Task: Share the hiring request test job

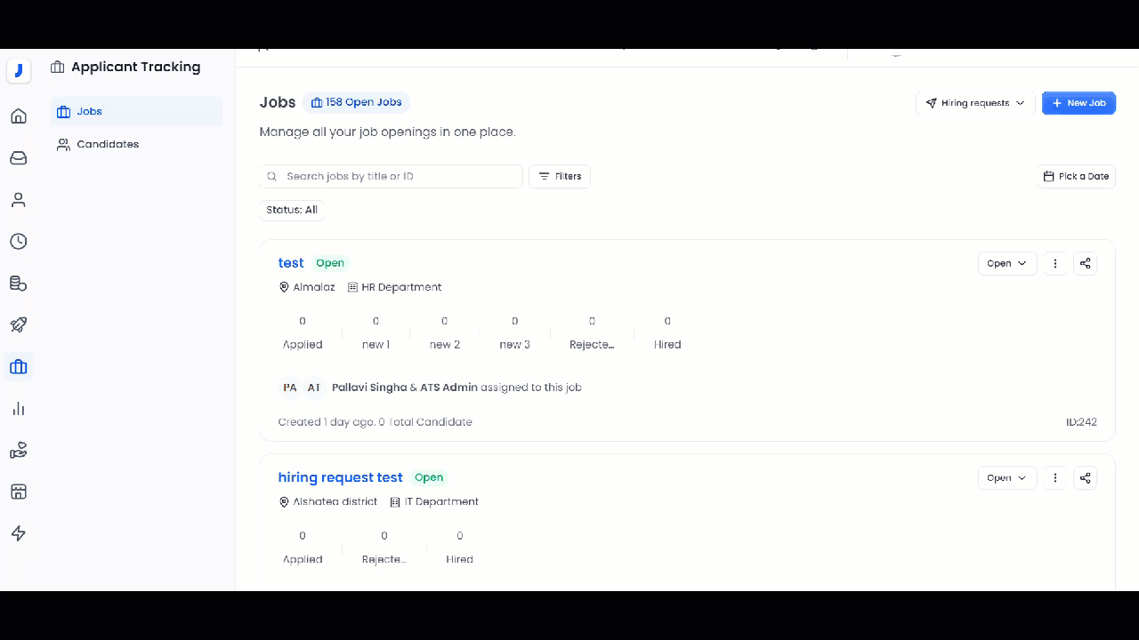Action: point(1085,477)
